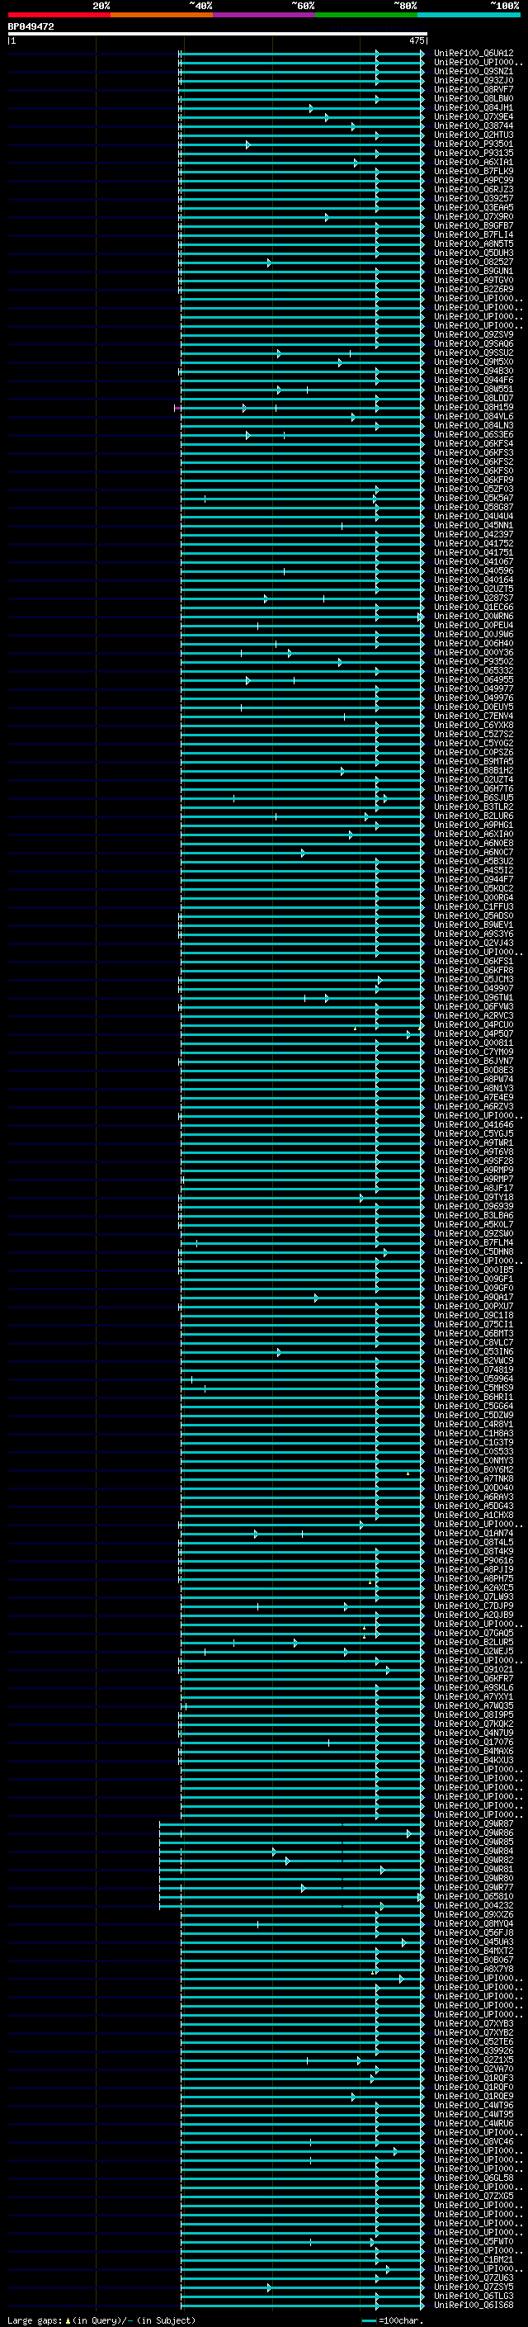Select the UniRef100_Q1RQE9 label
This screenshot has height=2327, width=528.
point(474,2096)
